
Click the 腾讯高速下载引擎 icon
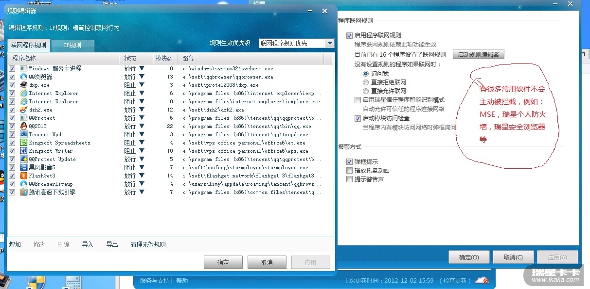pos(24,192)
